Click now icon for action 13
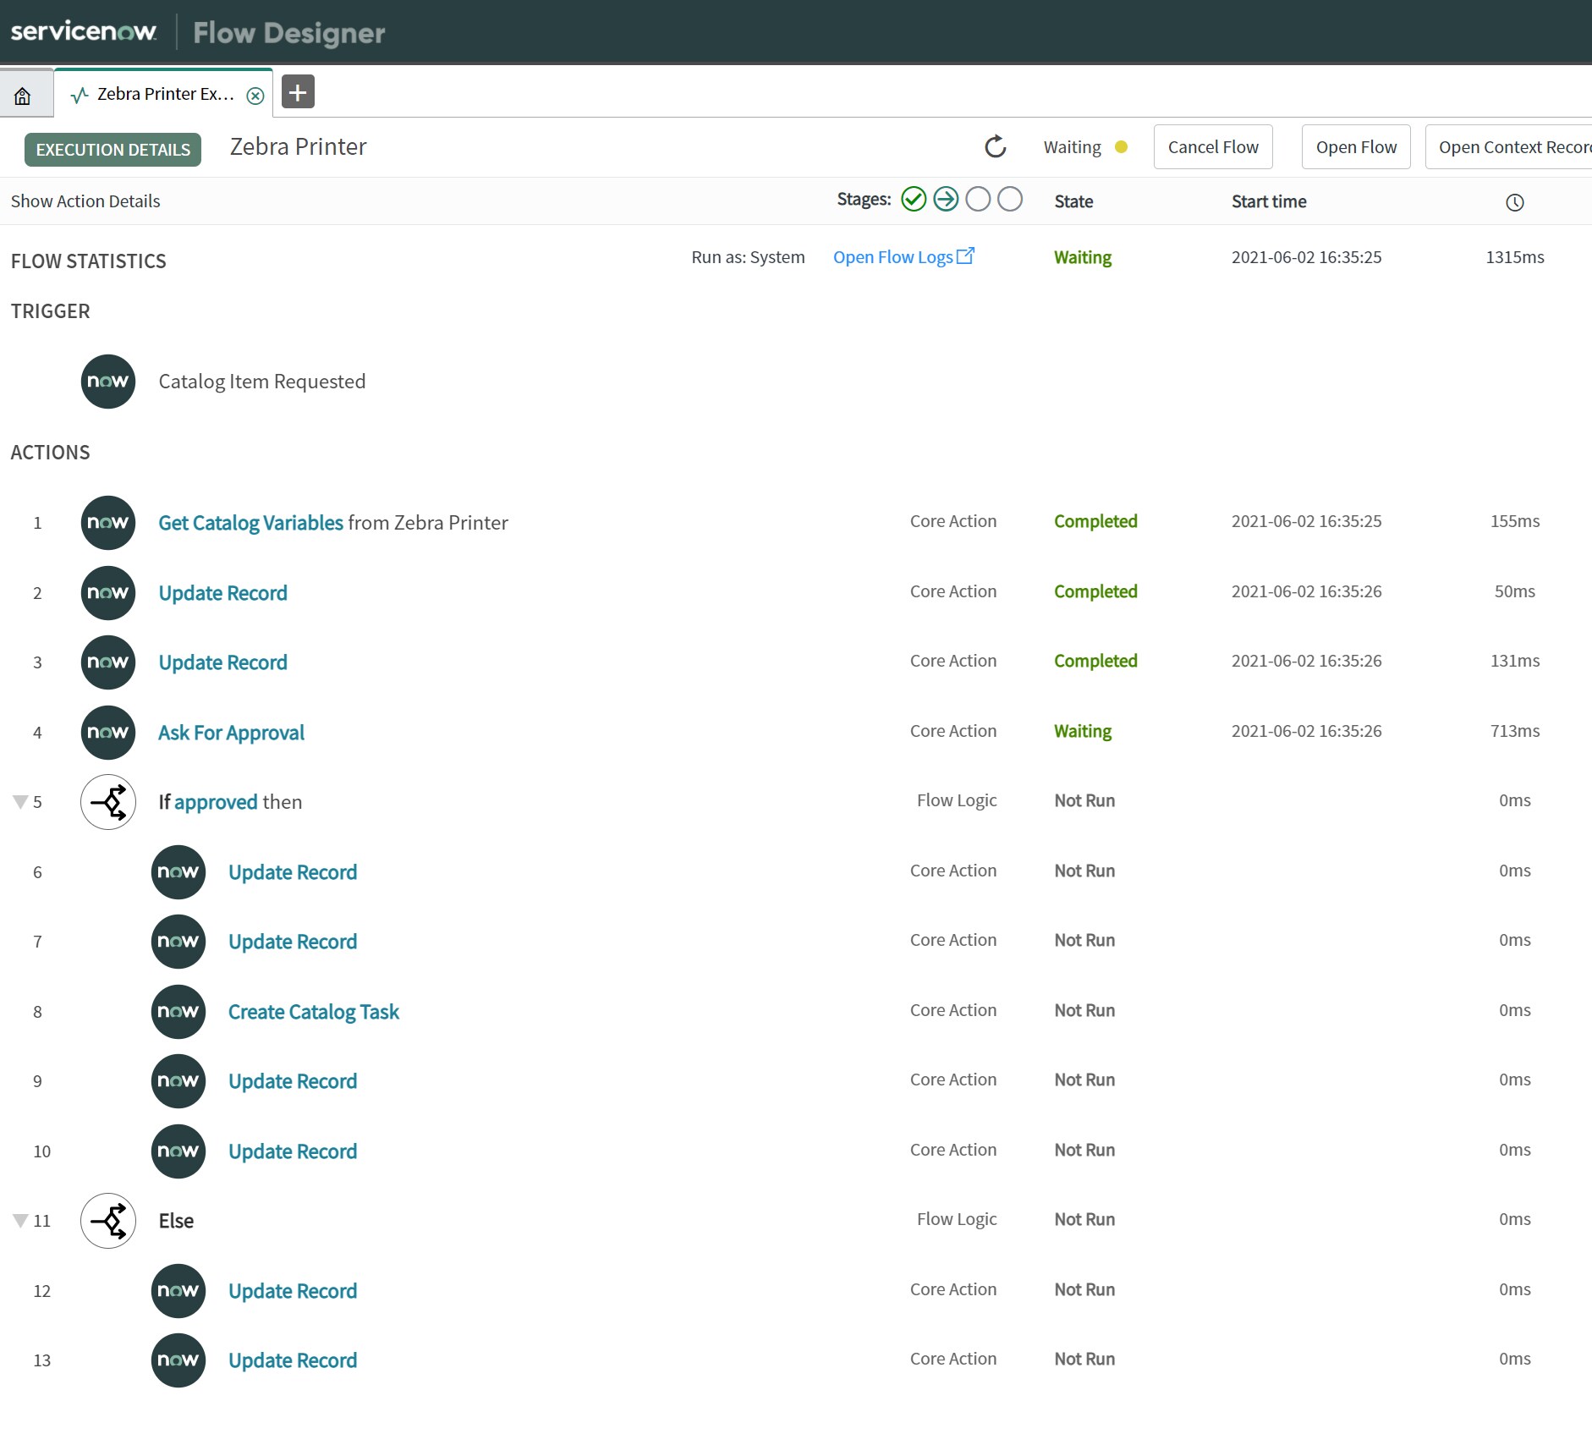1592x1456 pixels. [x=178, y=1360]
